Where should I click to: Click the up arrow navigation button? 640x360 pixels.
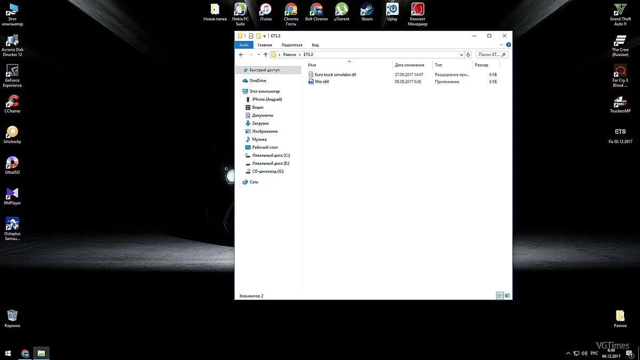(x=266, y=54)
